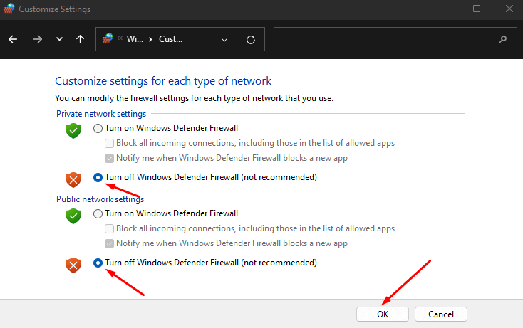Select the Cust... breadcrumb segment

[x=170, y=39]
